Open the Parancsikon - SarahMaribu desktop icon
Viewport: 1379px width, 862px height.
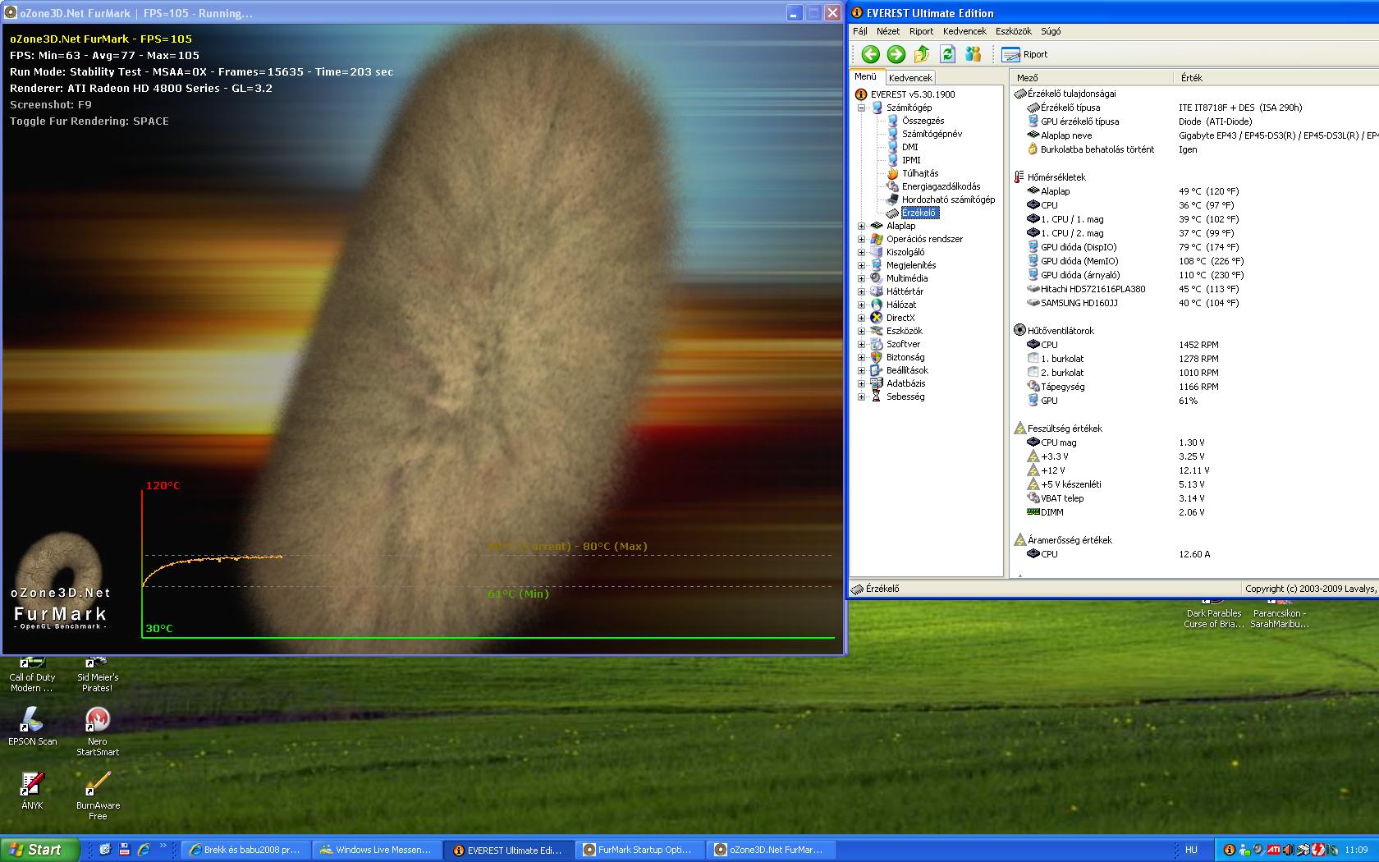(1280, 617)
